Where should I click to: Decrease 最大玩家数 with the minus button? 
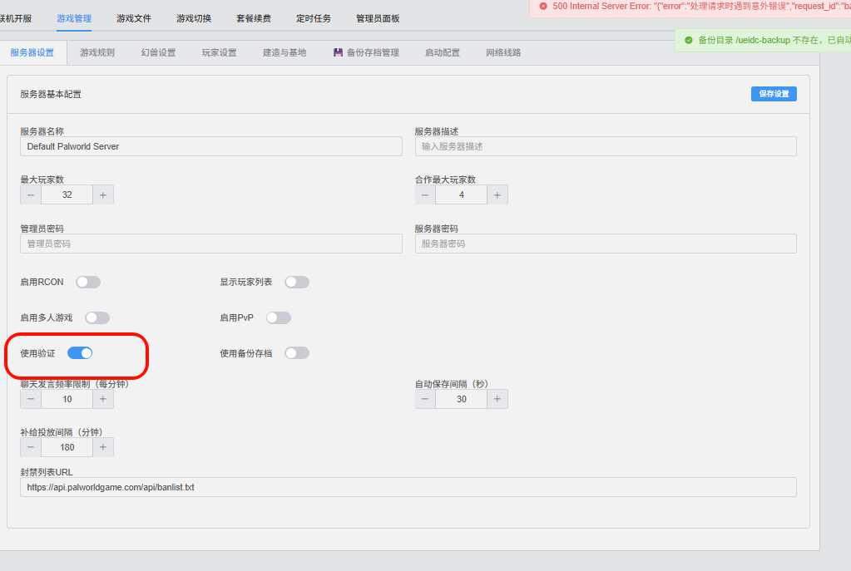pyautogui.click(x=31, y=194)
